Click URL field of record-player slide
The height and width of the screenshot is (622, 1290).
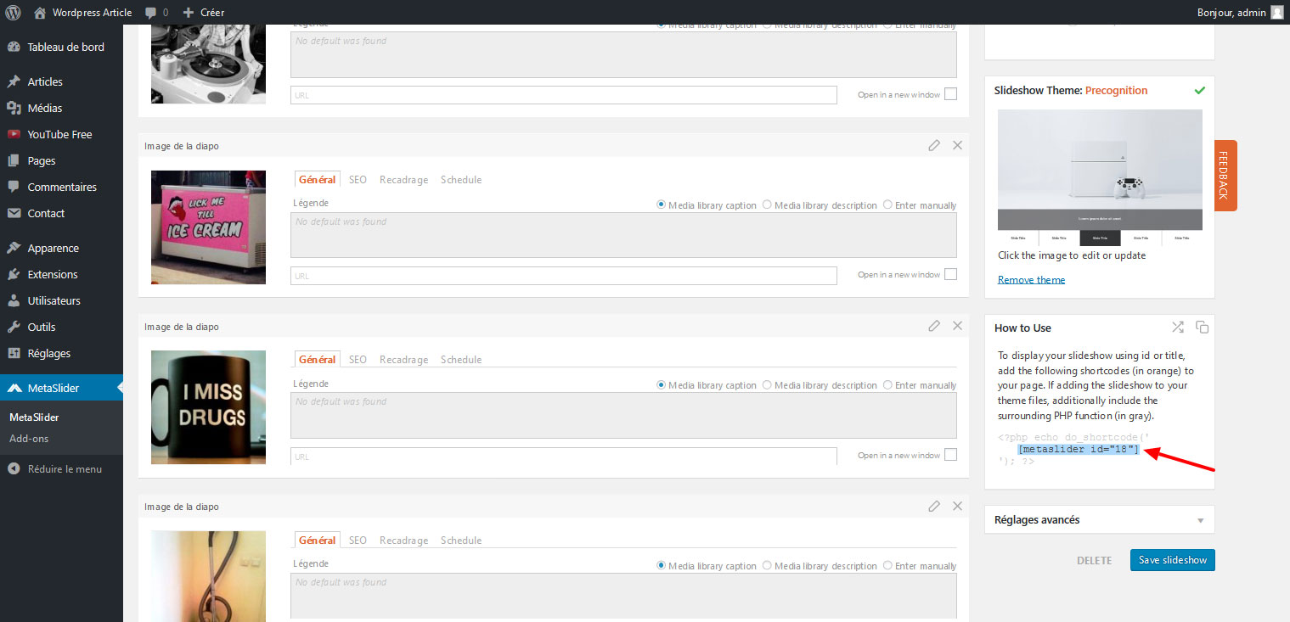point(564,95)
